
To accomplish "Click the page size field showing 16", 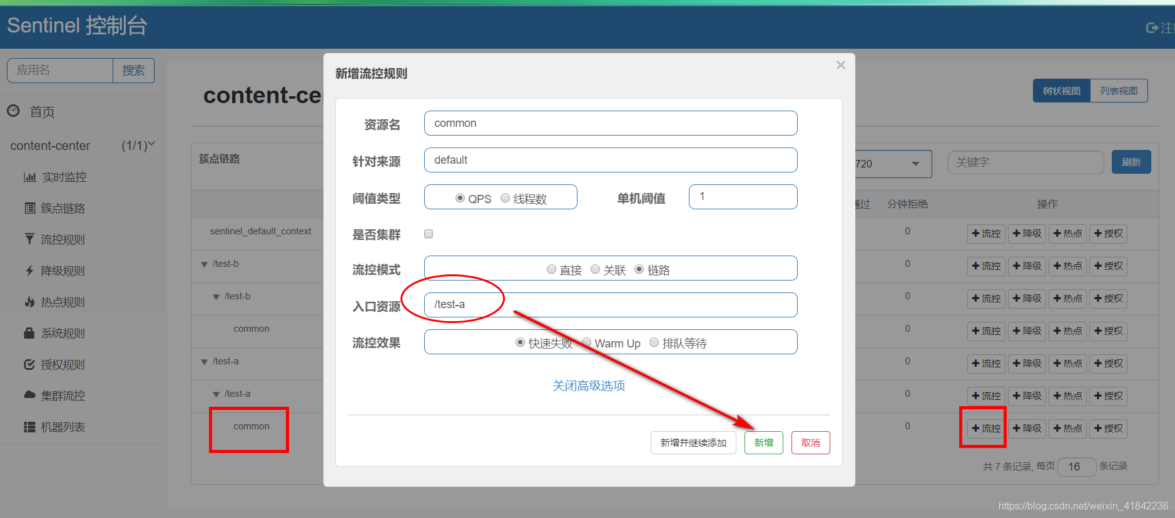I will click(x=1077, y=467).
